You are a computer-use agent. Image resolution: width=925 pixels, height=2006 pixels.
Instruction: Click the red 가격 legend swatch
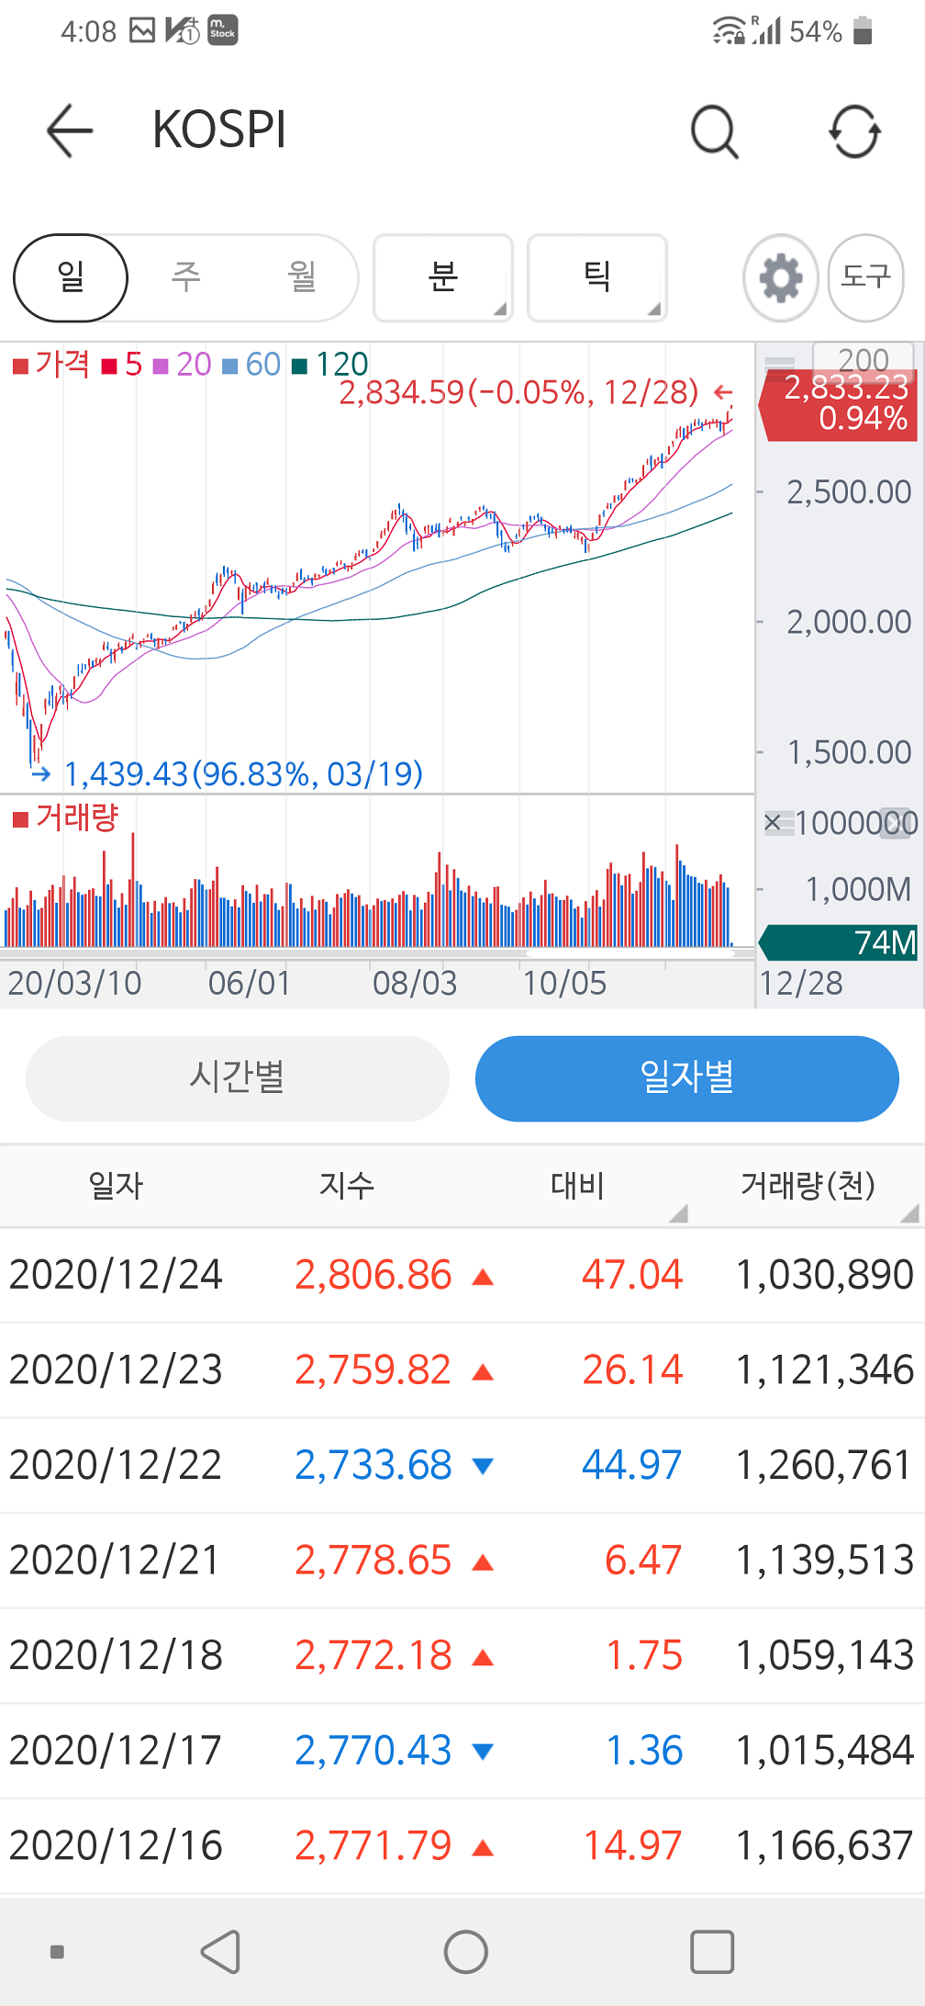21,366
